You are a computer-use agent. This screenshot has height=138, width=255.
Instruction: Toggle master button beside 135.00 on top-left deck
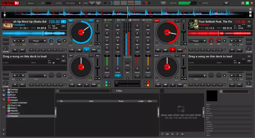pyautogui.click(x=63, y=21)
